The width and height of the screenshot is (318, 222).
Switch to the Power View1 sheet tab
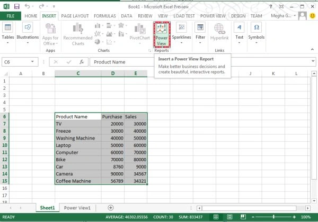(77, 208)
